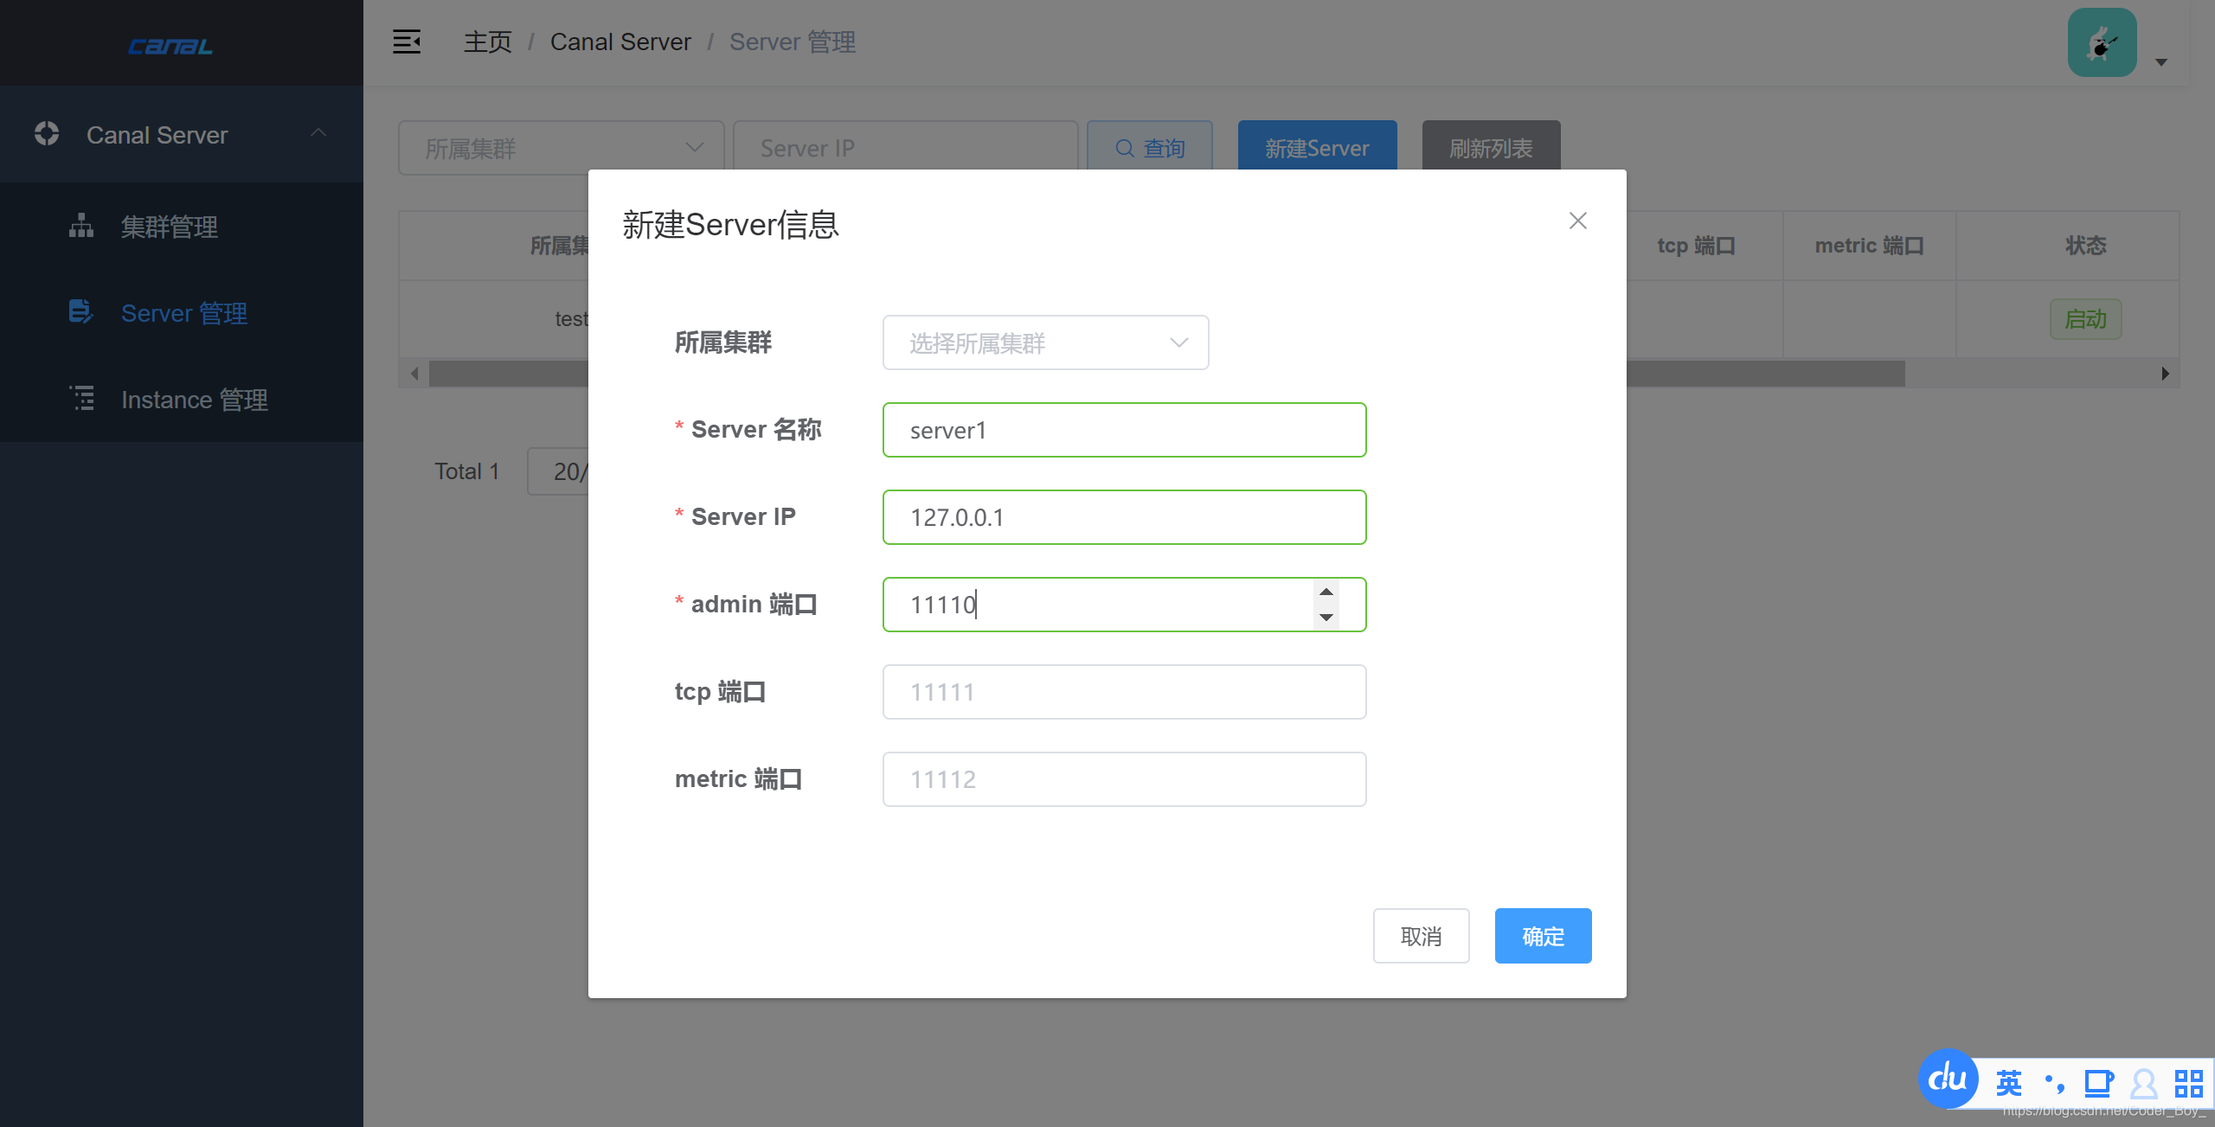Open the IME toolbox grid icon

coord(2189,1083)
